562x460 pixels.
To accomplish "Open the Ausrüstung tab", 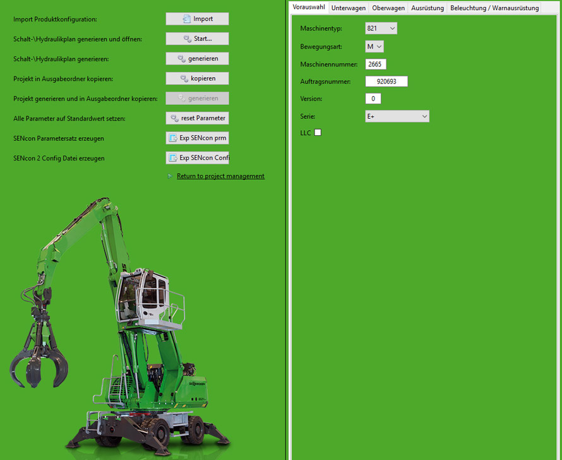I will [427, 8].
